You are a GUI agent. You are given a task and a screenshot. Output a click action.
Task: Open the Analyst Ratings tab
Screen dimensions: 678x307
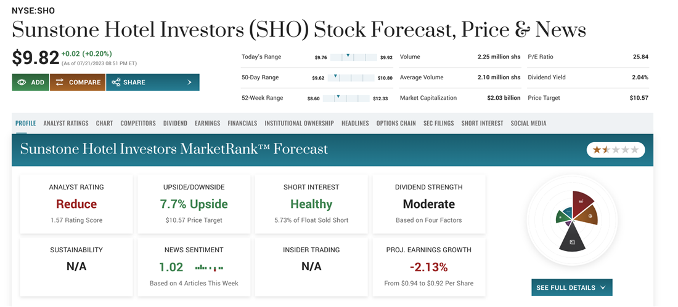(x=66, y=123)
